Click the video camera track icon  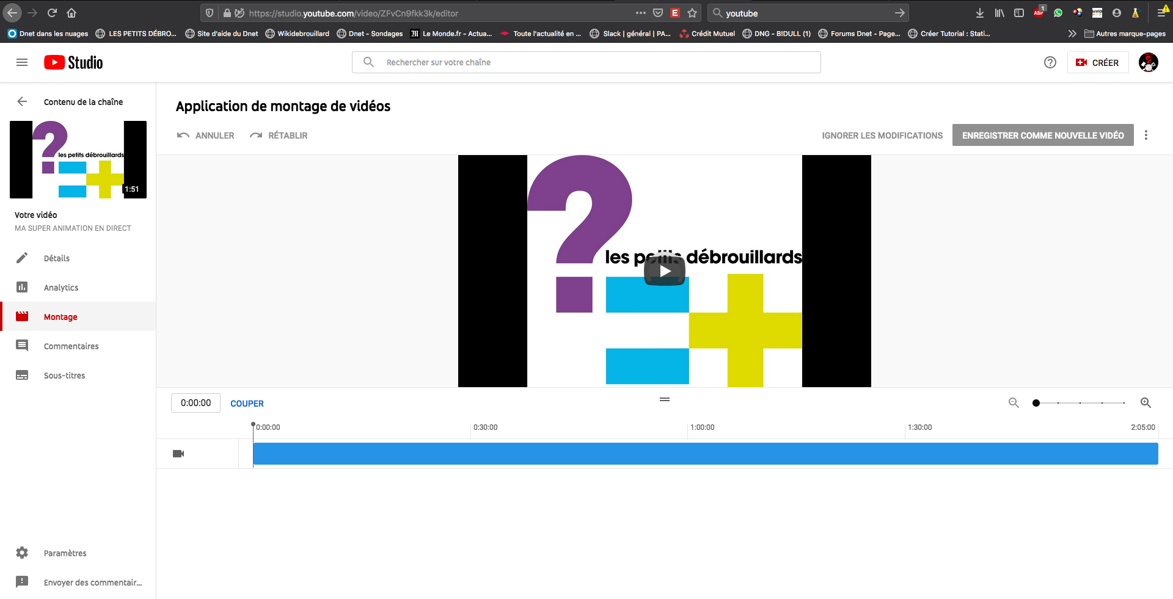coord(178,454)
